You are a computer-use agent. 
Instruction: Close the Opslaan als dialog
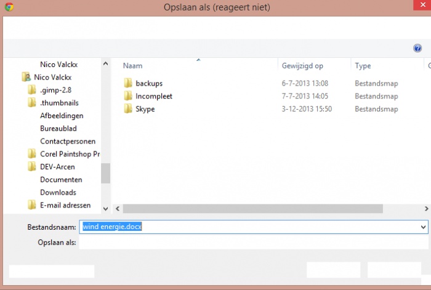(x=422, y=5)
